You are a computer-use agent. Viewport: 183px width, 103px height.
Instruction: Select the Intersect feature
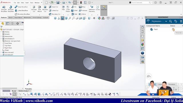[x=83, y=11]
